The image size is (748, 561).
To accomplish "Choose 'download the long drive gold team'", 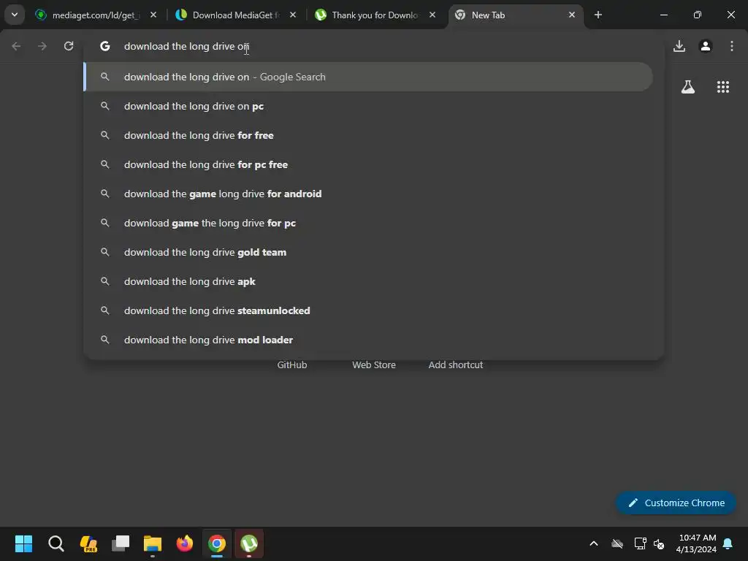I will [x=368, y=252].
